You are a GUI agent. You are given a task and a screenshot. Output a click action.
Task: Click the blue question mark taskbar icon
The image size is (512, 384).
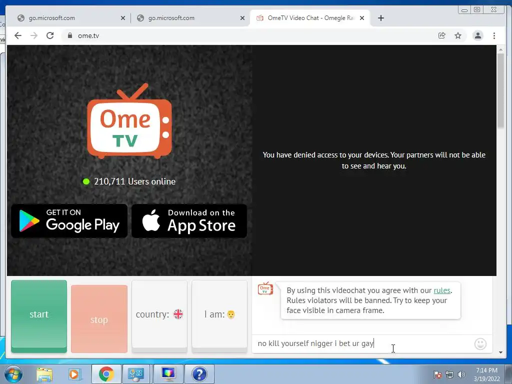pos(199,374)
